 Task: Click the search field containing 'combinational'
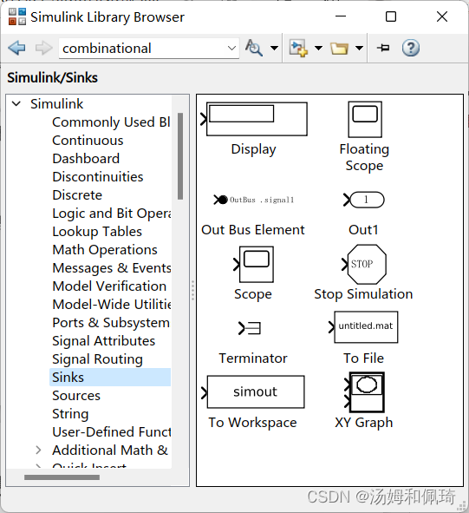tap(149, 49)
